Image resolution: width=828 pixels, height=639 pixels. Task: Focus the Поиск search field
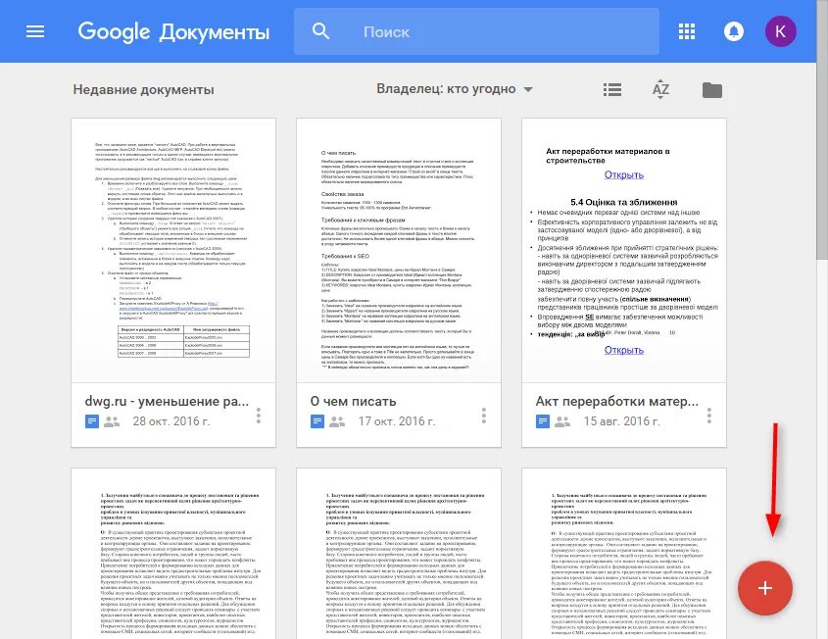(x=476, y=31)
